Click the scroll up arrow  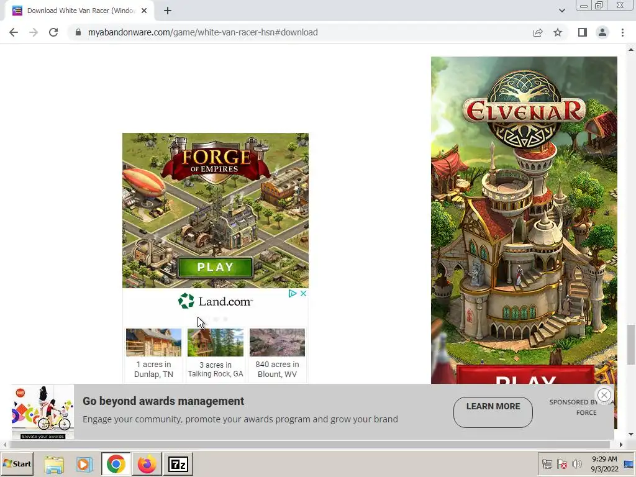[x=631, y=50]
